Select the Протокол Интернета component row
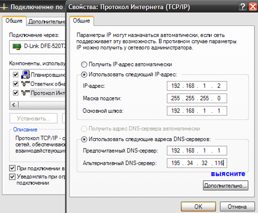Screen dimensions: 258x213 48,93
